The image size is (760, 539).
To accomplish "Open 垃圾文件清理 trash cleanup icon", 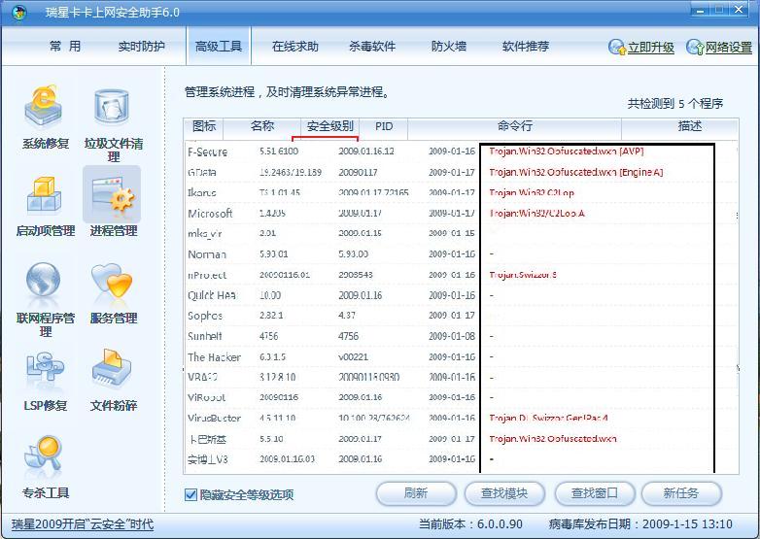I will [112, 107].
